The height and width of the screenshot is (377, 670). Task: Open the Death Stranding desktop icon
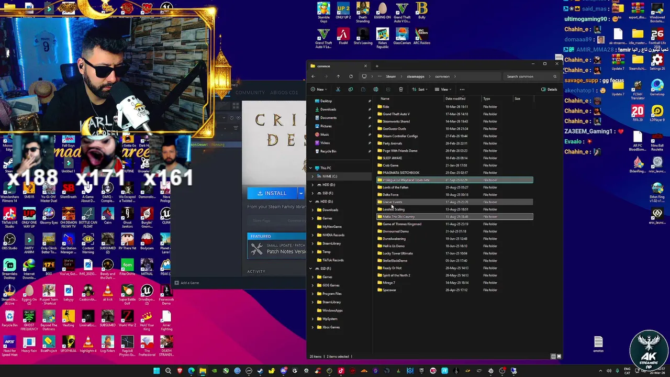[363, 13]
